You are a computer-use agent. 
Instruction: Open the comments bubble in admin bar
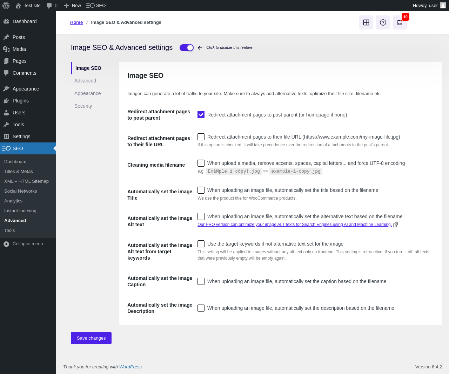(52, 6)
